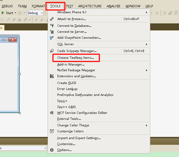The width and height of the screenshot is (179, 157).
Task: Open External Tools dialog
Action: (99, 119)
